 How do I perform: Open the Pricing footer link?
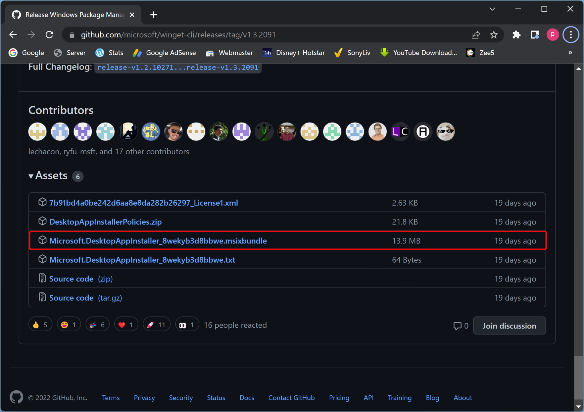coord(339,398)
